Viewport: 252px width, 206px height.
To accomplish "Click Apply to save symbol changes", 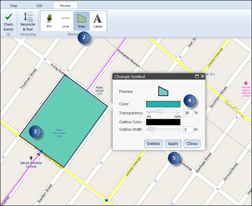I will (x=173, y=143).
